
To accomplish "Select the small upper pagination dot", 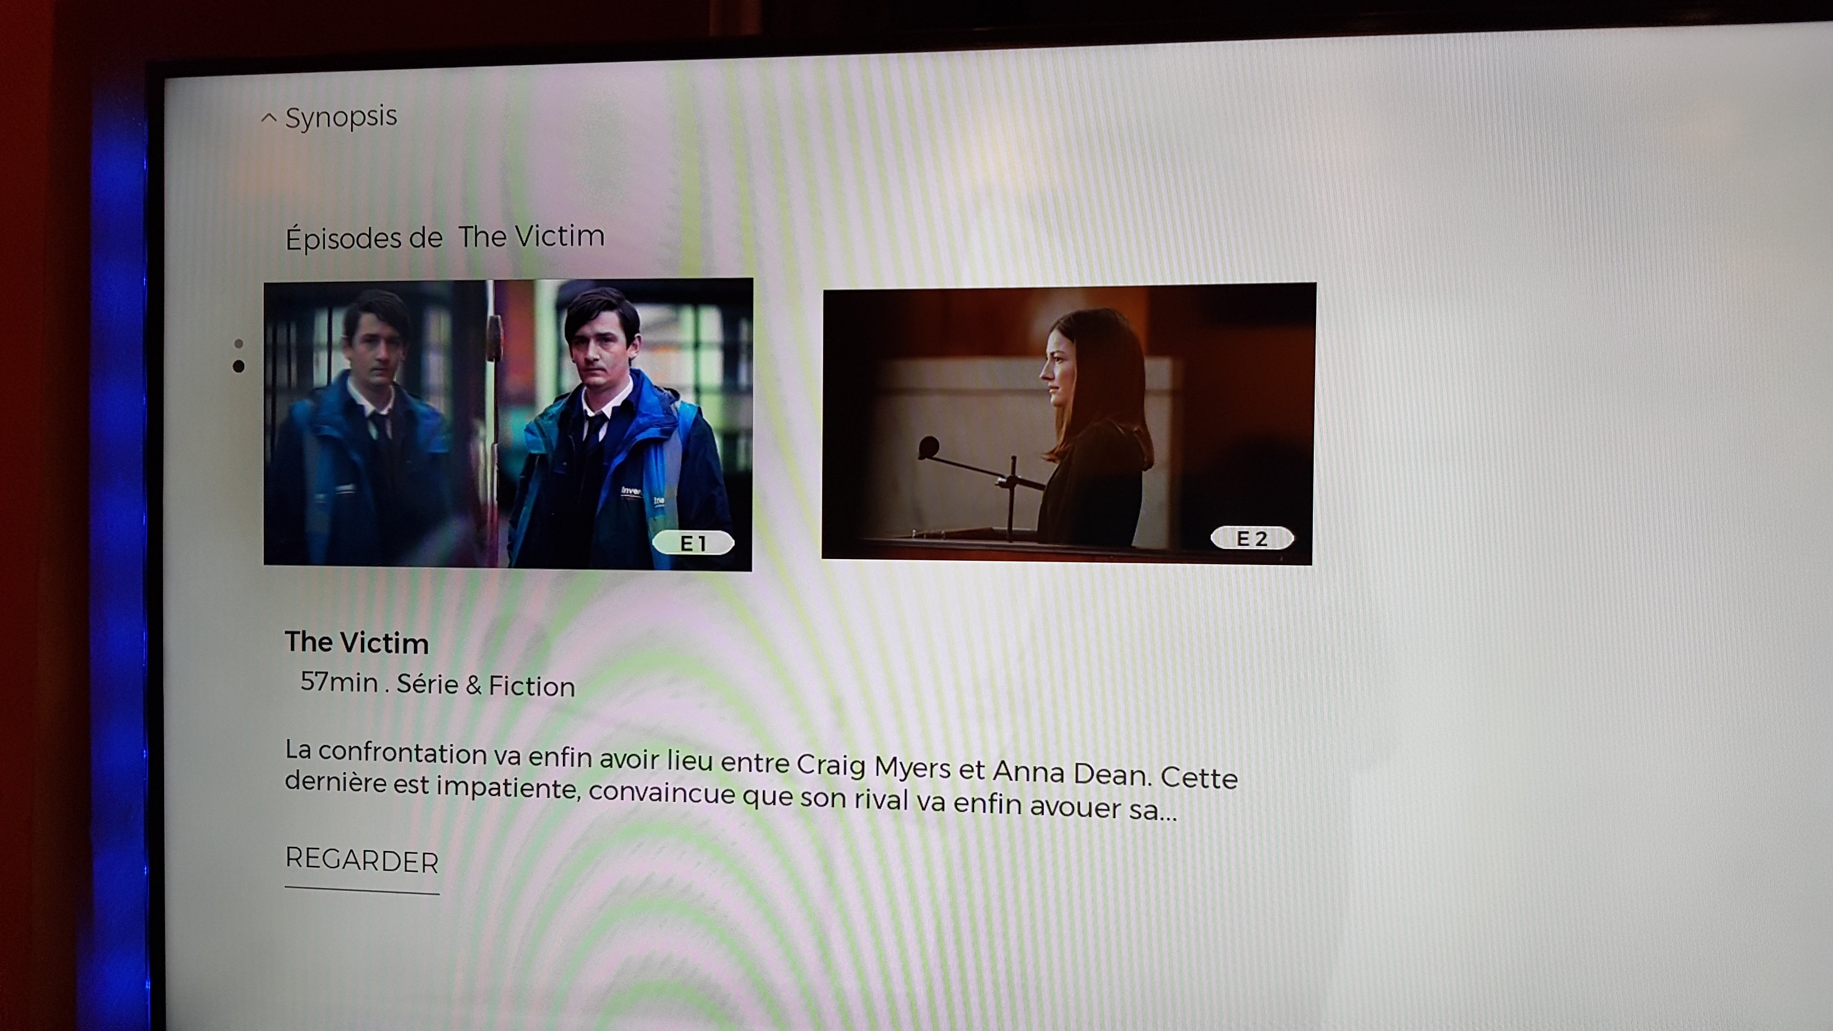I will (239, 344).
